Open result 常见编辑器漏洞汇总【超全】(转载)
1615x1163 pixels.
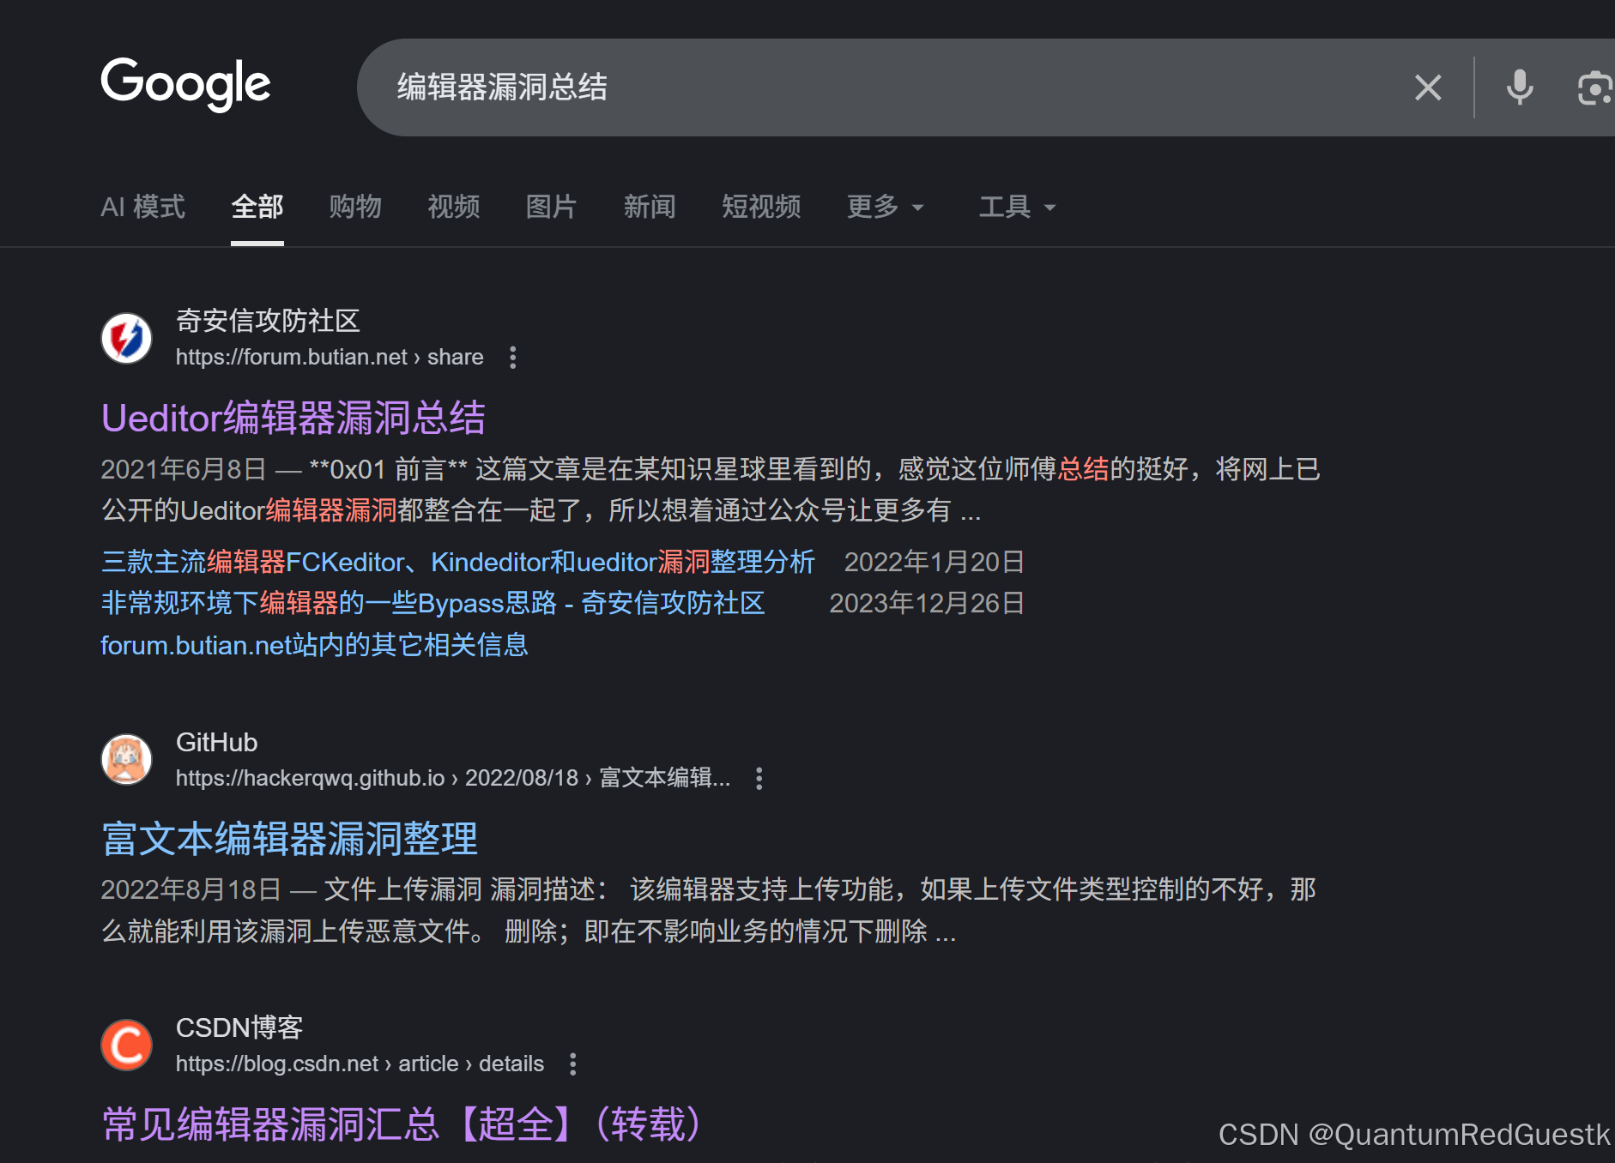click(x=402, y=1124)
